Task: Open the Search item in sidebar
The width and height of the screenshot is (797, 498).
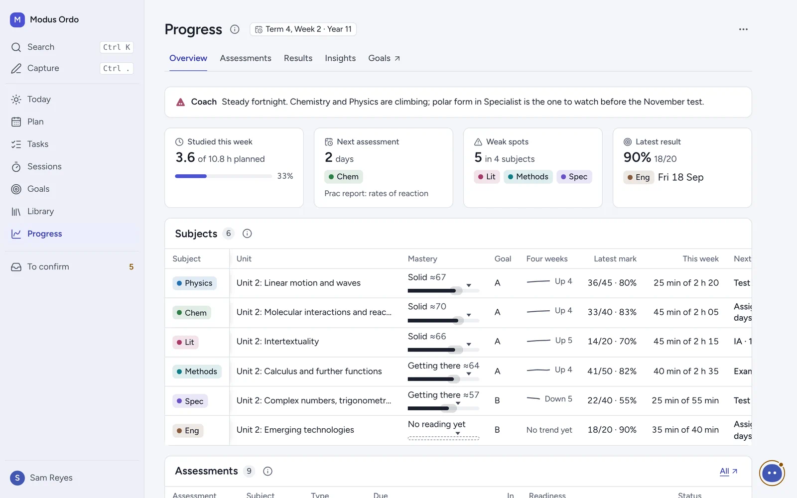Action: click(72, 47)
